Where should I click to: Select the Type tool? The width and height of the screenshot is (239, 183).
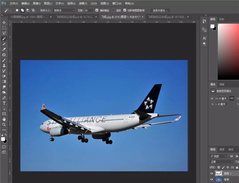pyautogui.click(x=4, y=103)
